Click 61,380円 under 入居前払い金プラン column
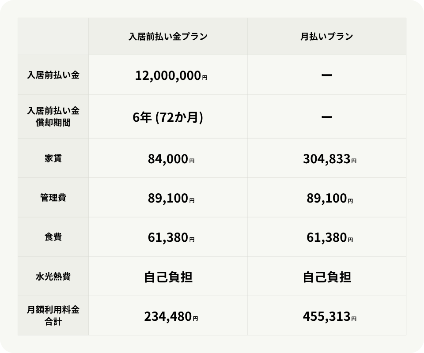 (171, 238)
